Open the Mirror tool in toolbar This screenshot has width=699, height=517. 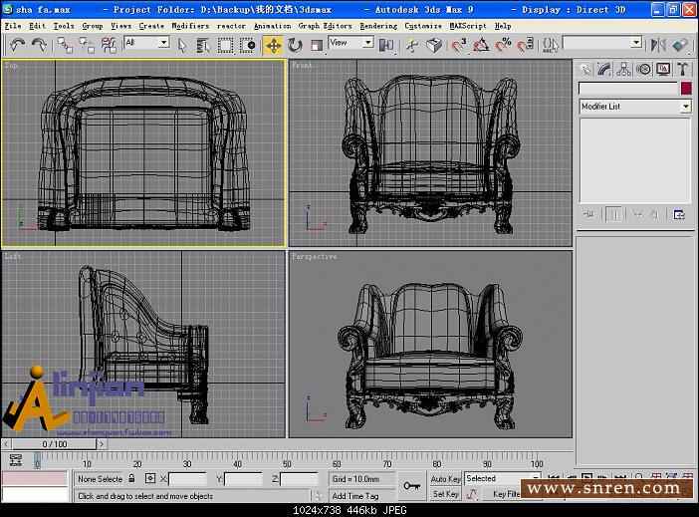(x=657, y=45)
